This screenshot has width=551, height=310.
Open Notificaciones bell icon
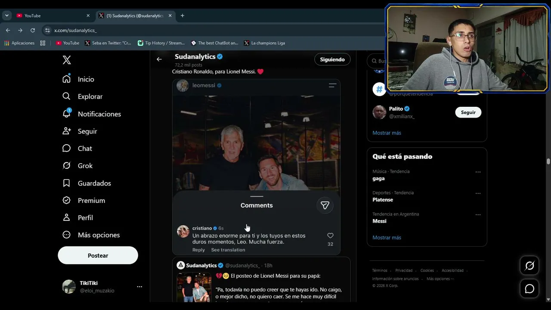click(66, 114)
